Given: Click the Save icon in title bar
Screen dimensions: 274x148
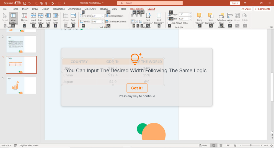Looking at the screenshot, I should [25, 3].
